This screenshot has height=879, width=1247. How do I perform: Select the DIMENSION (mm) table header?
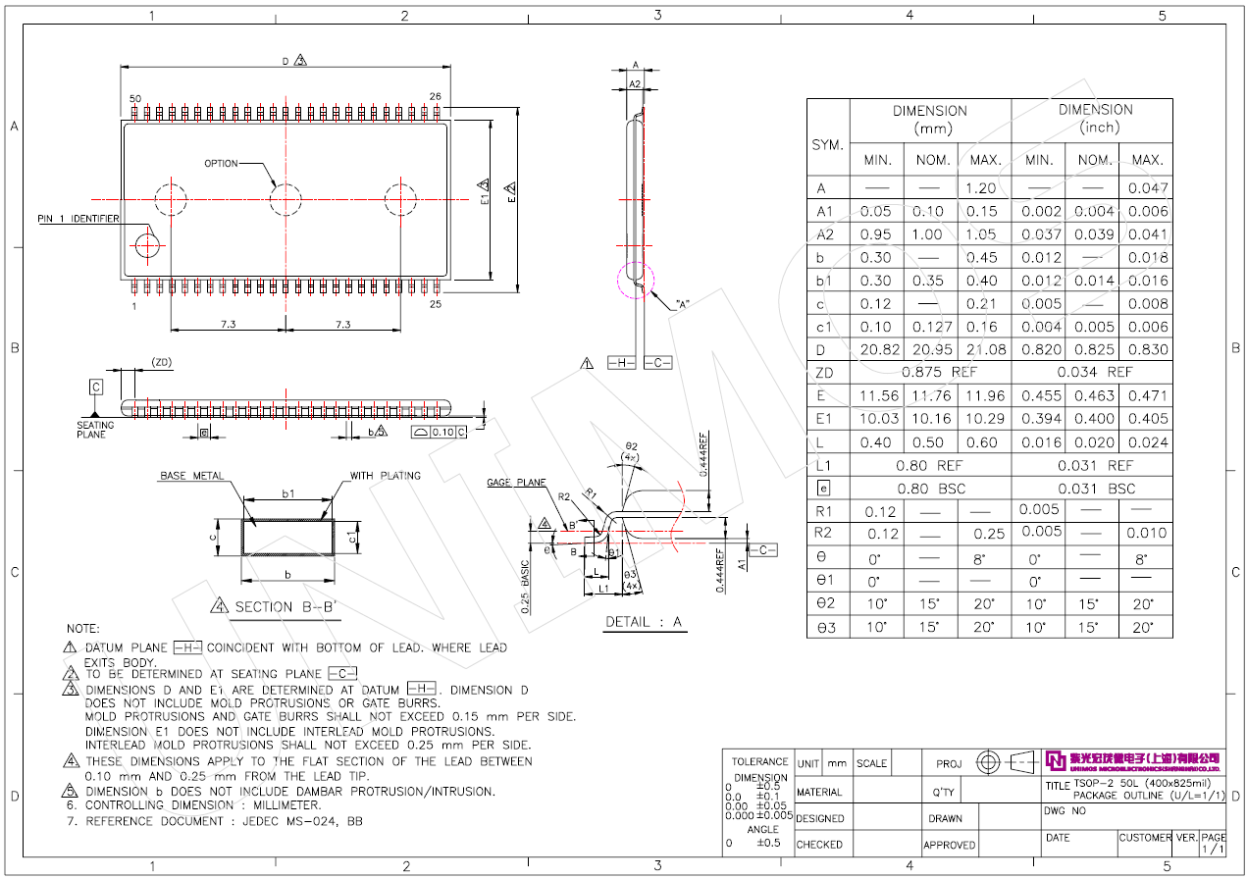[929, 120]
